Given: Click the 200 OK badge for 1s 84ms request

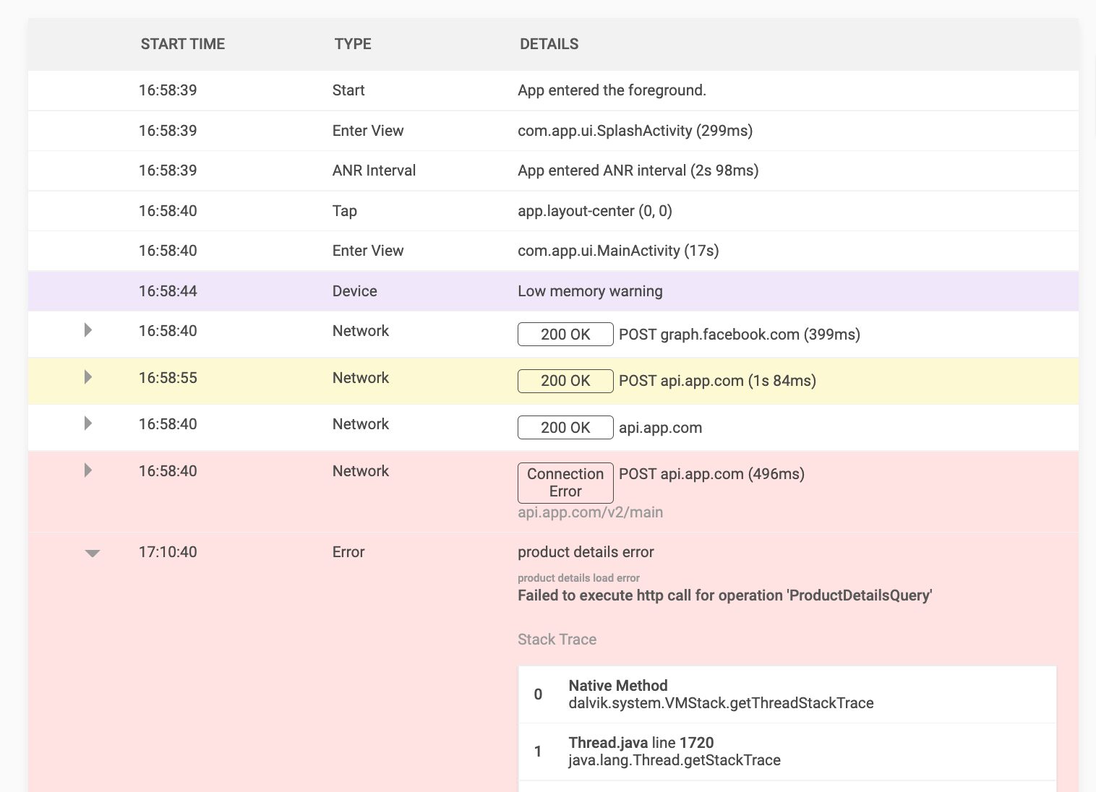Looking at the screenshot, I should point(565,381).
